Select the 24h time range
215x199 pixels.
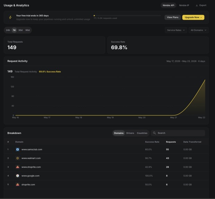(x=8, y=30)
